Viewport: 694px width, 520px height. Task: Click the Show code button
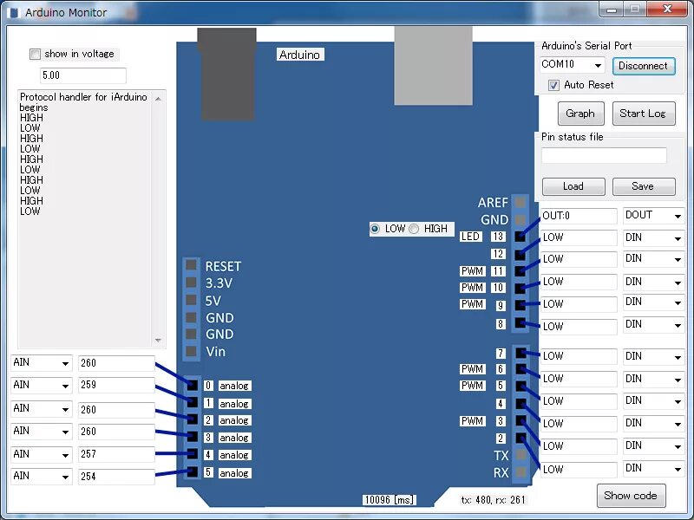631,496
